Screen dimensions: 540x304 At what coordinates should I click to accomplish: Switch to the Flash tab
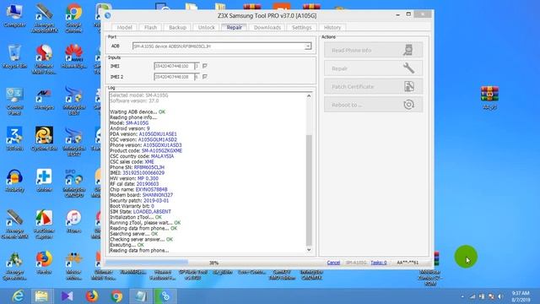[150, 27]
